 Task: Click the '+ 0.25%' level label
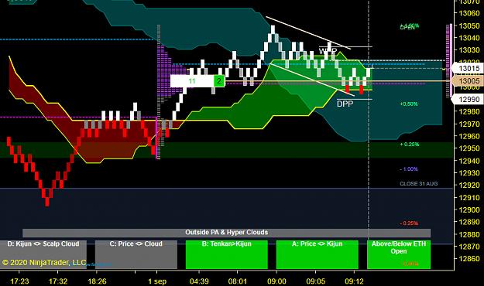point(410,145)
